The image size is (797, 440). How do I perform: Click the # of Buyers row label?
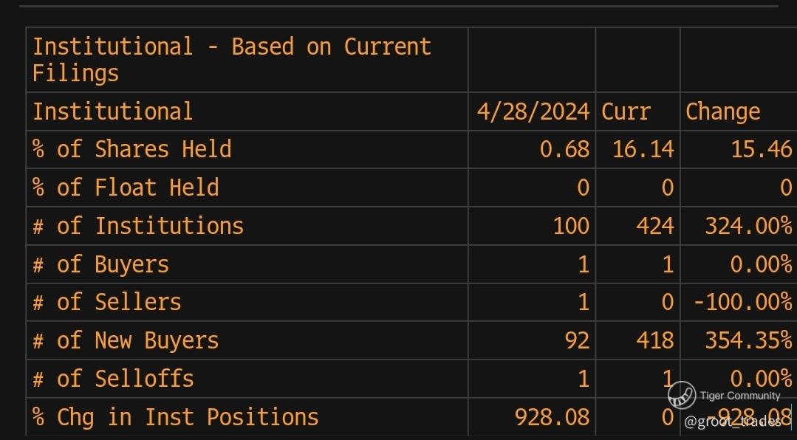(x=100, y=264)
